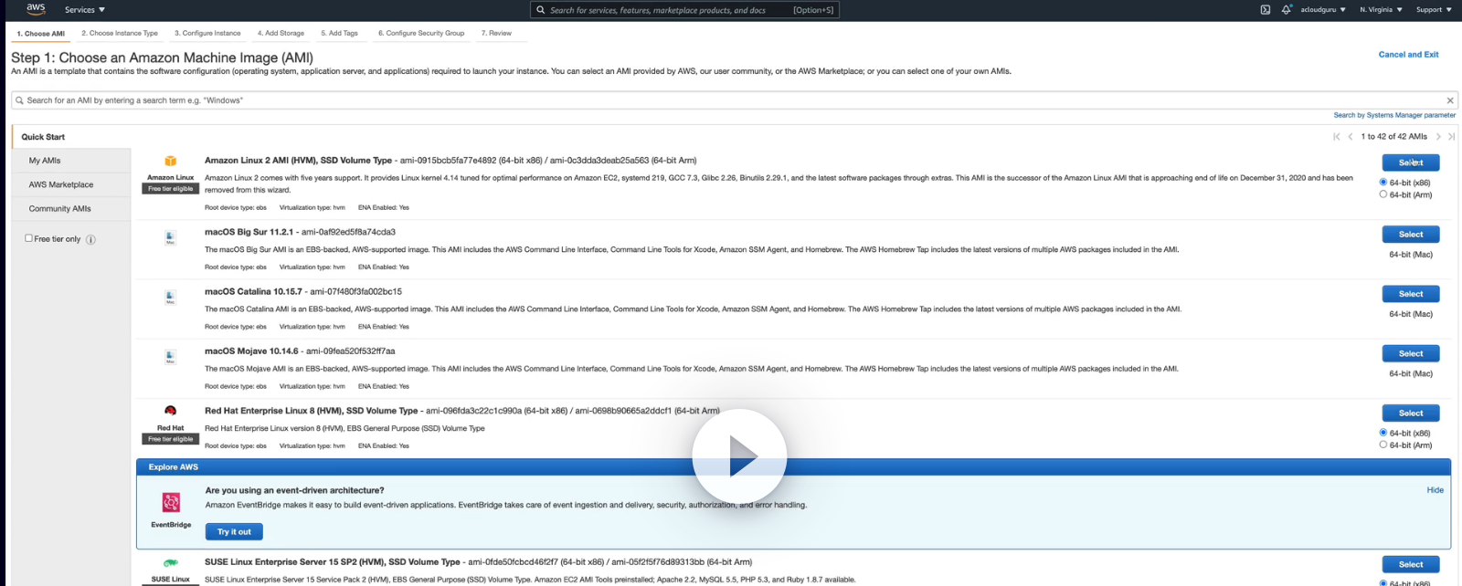This screenshot has width=1462, height=586.
Task: Switch to 3. Configure Instance step
Action: pos(207,33)
